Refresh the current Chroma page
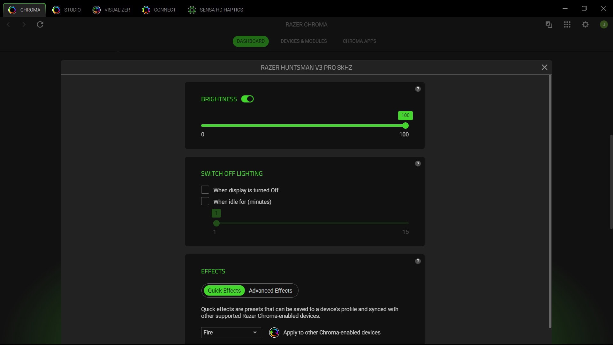This screenshot has width=613, height=345. tap(40, 24)
